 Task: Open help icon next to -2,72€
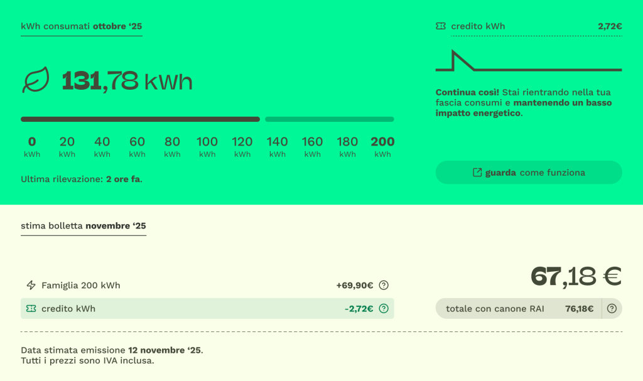pyautogui.click(x=384, y=308)
